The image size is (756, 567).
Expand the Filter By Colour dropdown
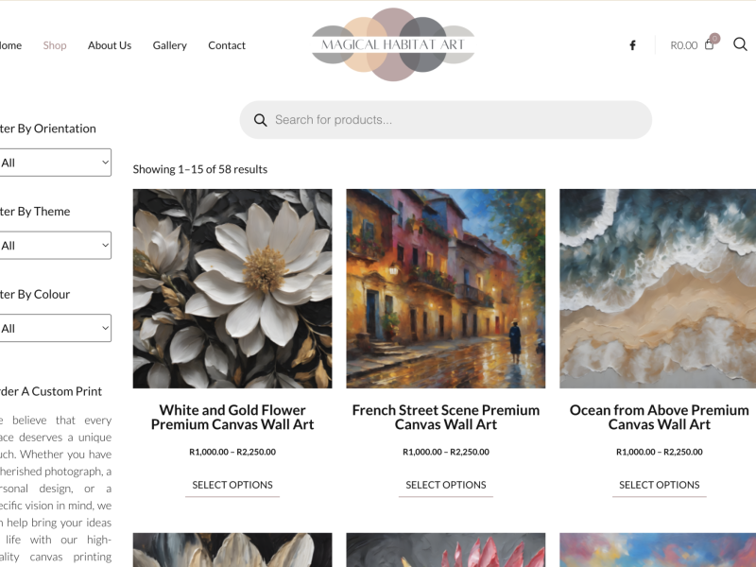(55, 329)
